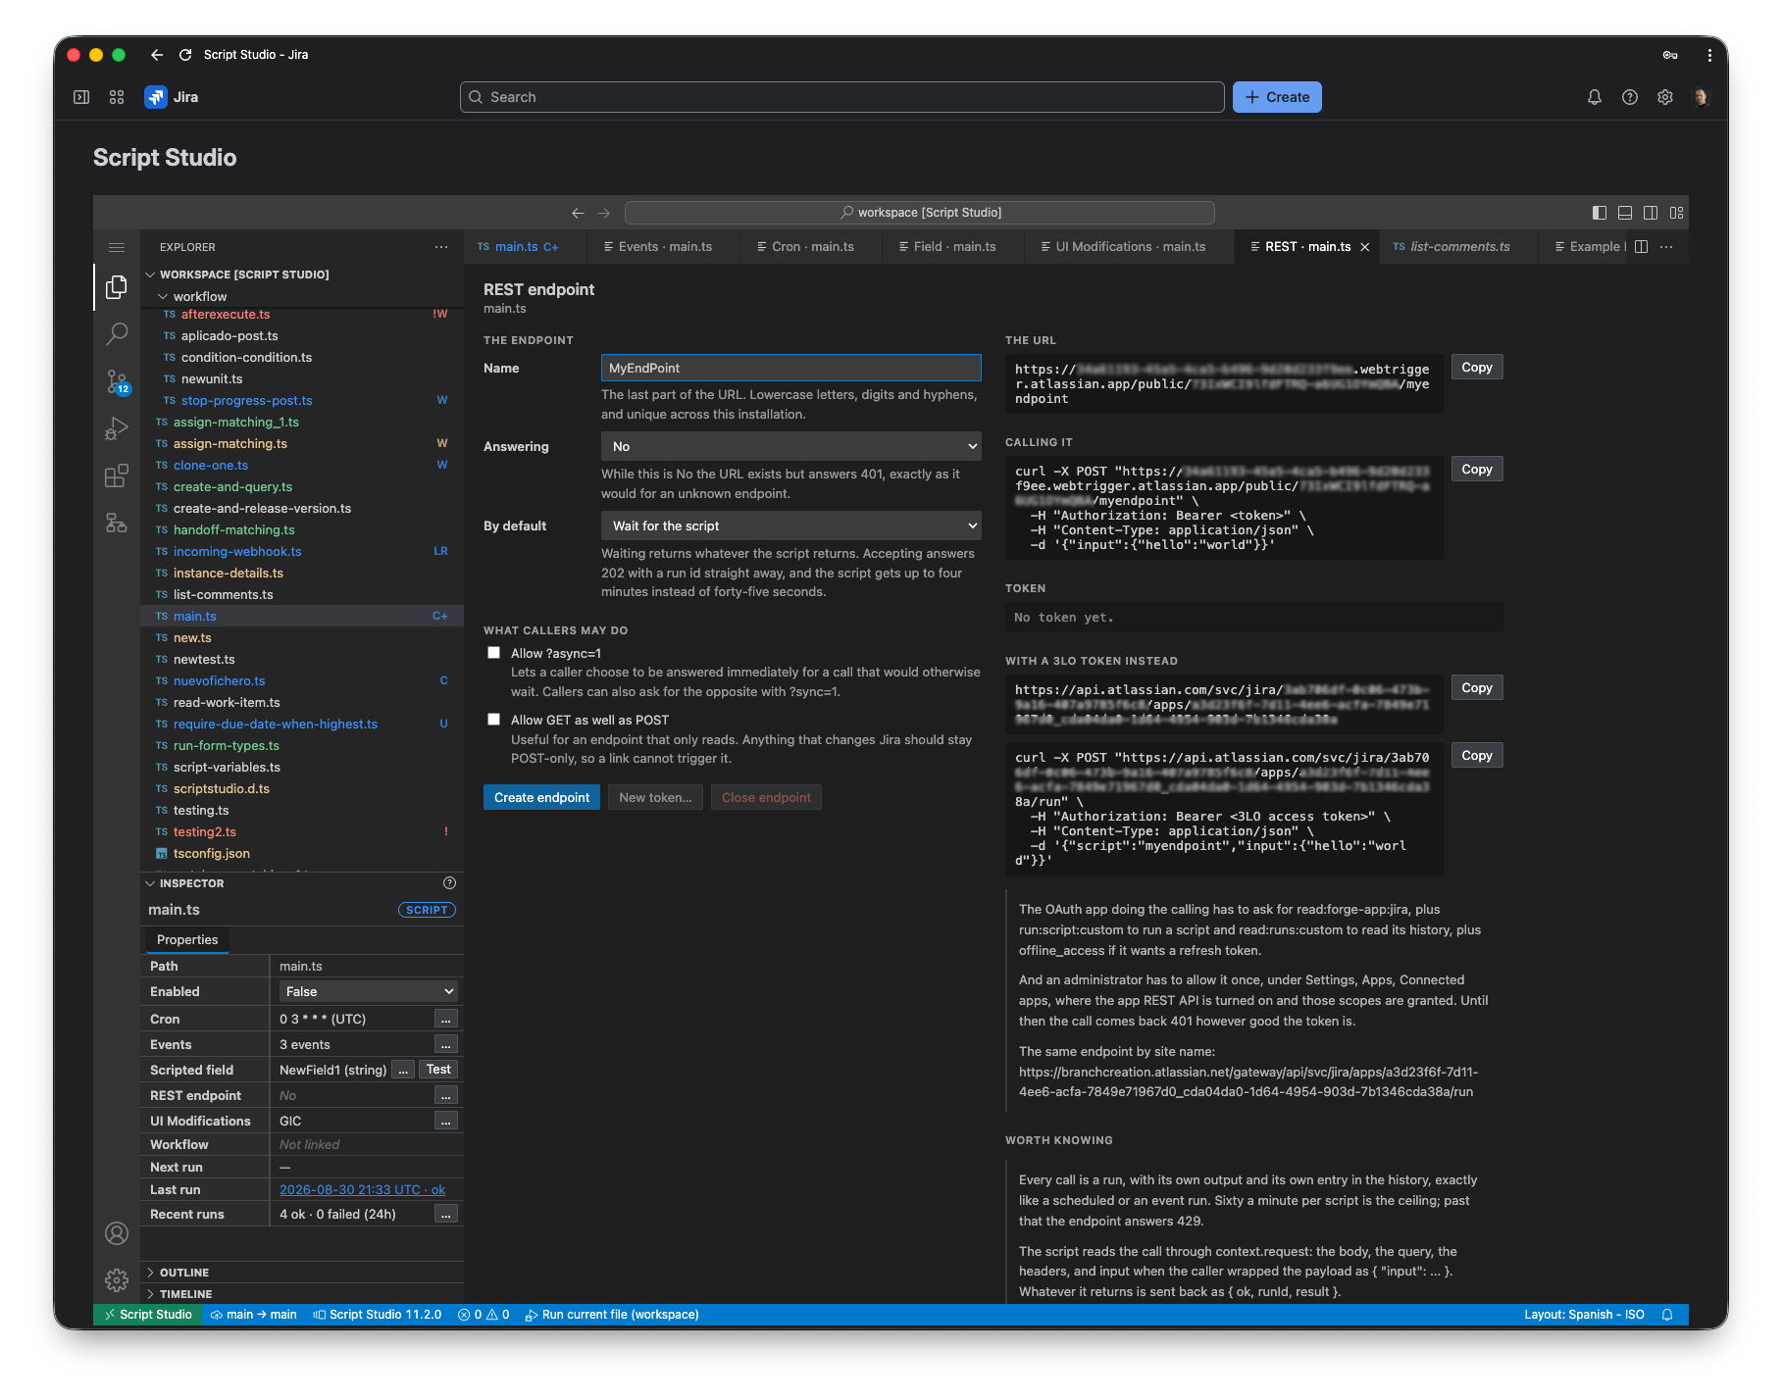The image size is (1782, 1400).
Task: Click the endpoint Name input field
Action: coord(791,368)
